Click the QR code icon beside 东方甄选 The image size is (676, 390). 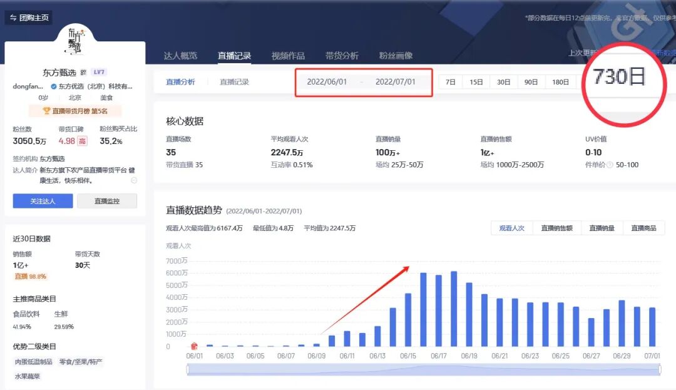(x=83, y=73)
